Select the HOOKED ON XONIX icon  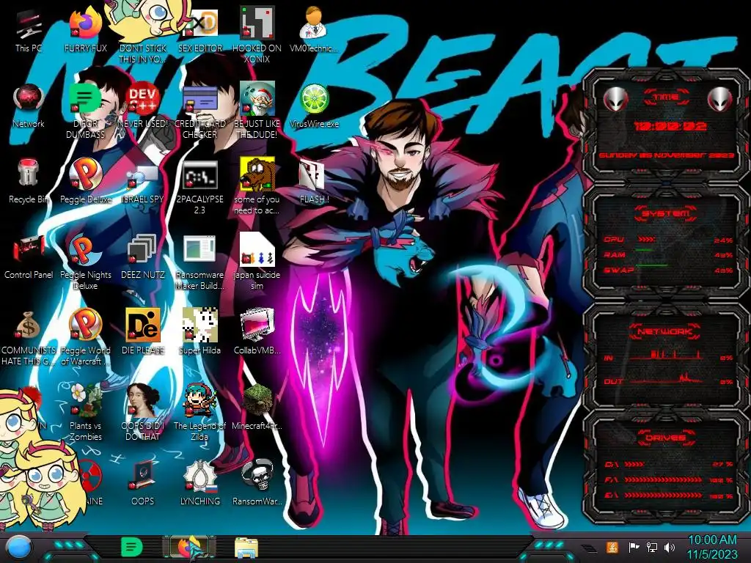257,34
